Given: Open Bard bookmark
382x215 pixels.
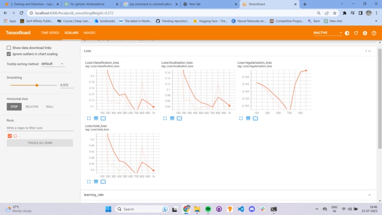Looking at the screenshot, I should (x=314, y=21).
